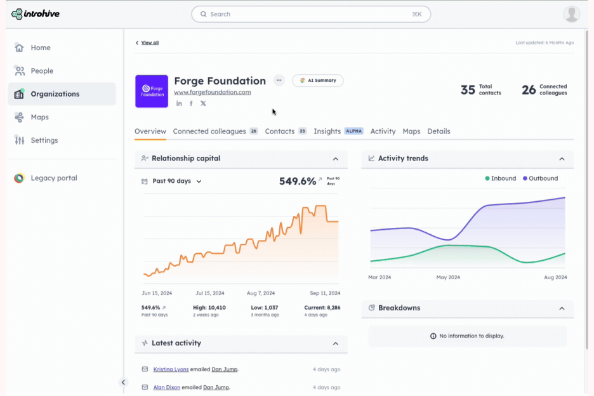Click the Organizations building icon
594x396 pixels.
19,94
